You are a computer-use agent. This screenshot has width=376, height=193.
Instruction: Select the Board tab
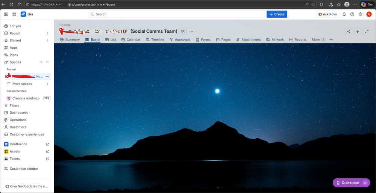coord(92,39)
